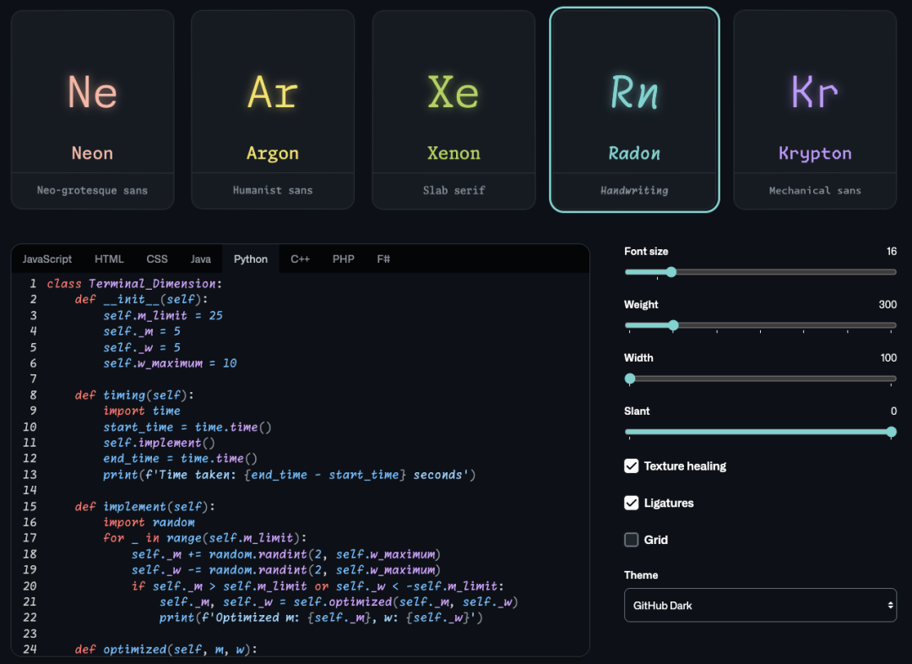Switch to the F# tab
Viewport: 912px width, 664px height.
[x=383, y=259]
